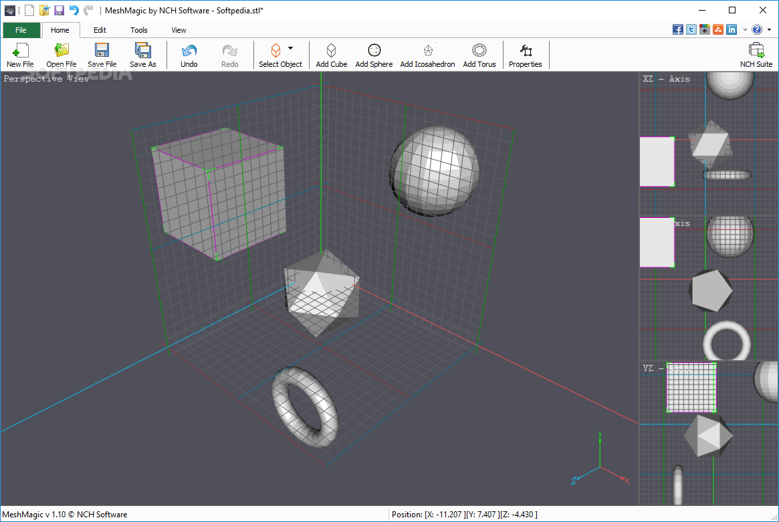Screen dimensions: 779x522
Task: Click the Position coordinates in status bar
Action: tap(465, 515)
